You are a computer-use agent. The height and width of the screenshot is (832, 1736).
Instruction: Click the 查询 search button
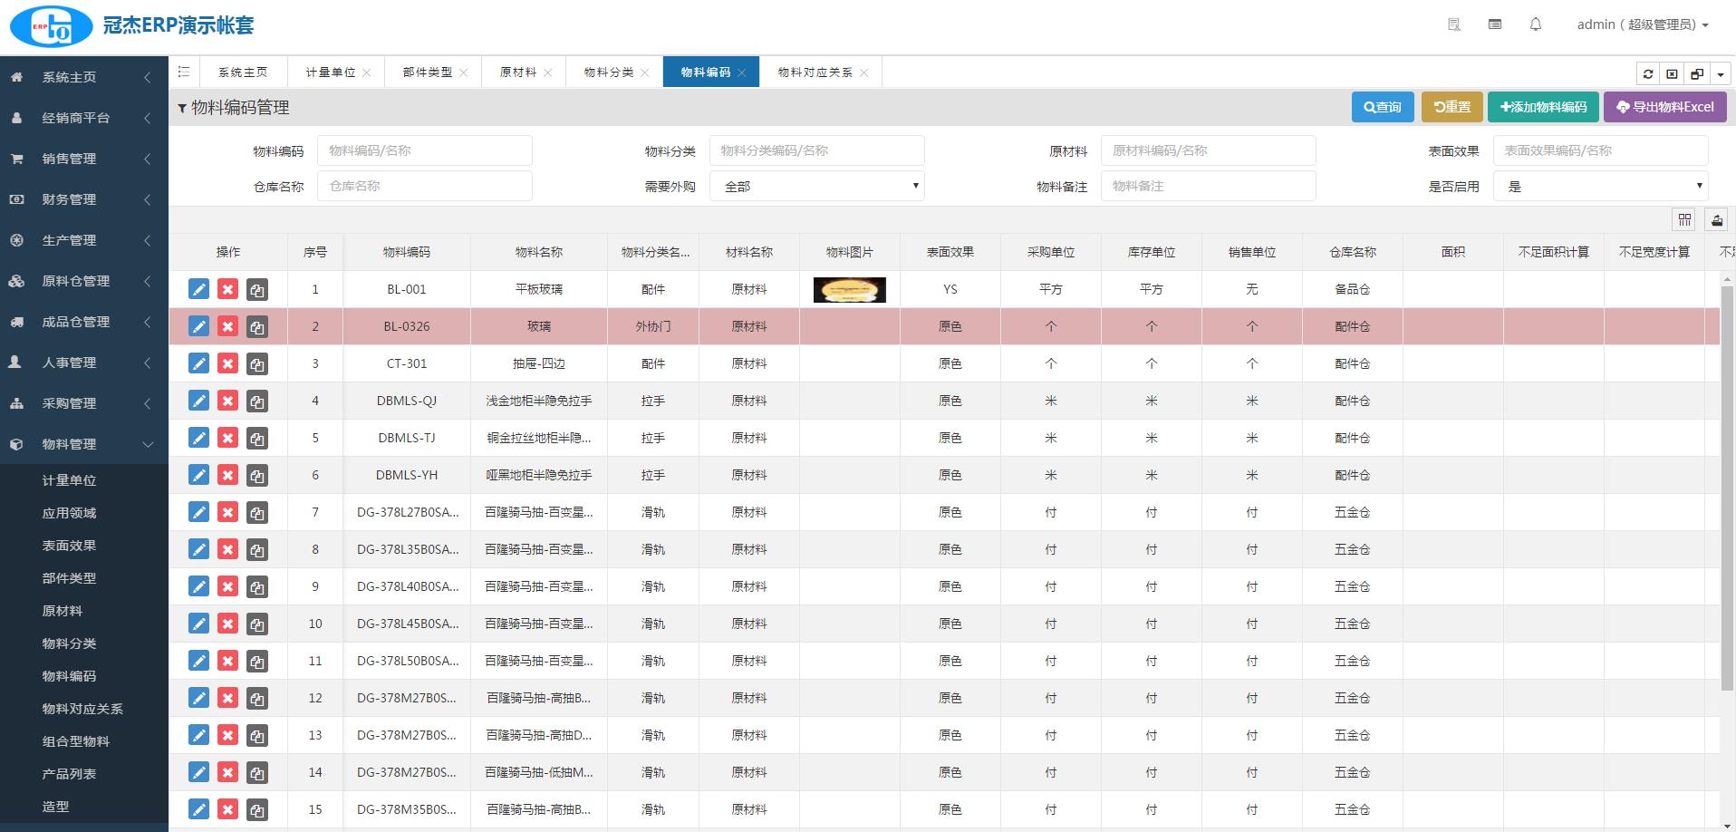[1383, 107]
